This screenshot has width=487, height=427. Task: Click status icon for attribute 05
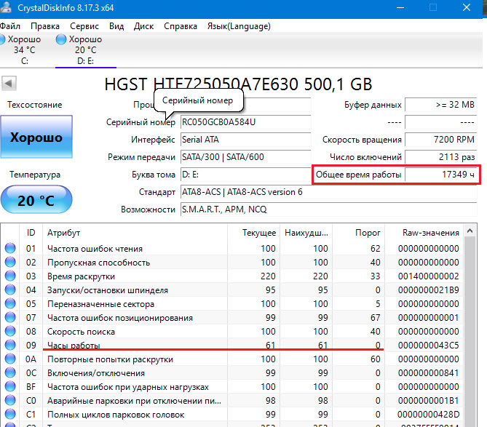click(10, 303)
